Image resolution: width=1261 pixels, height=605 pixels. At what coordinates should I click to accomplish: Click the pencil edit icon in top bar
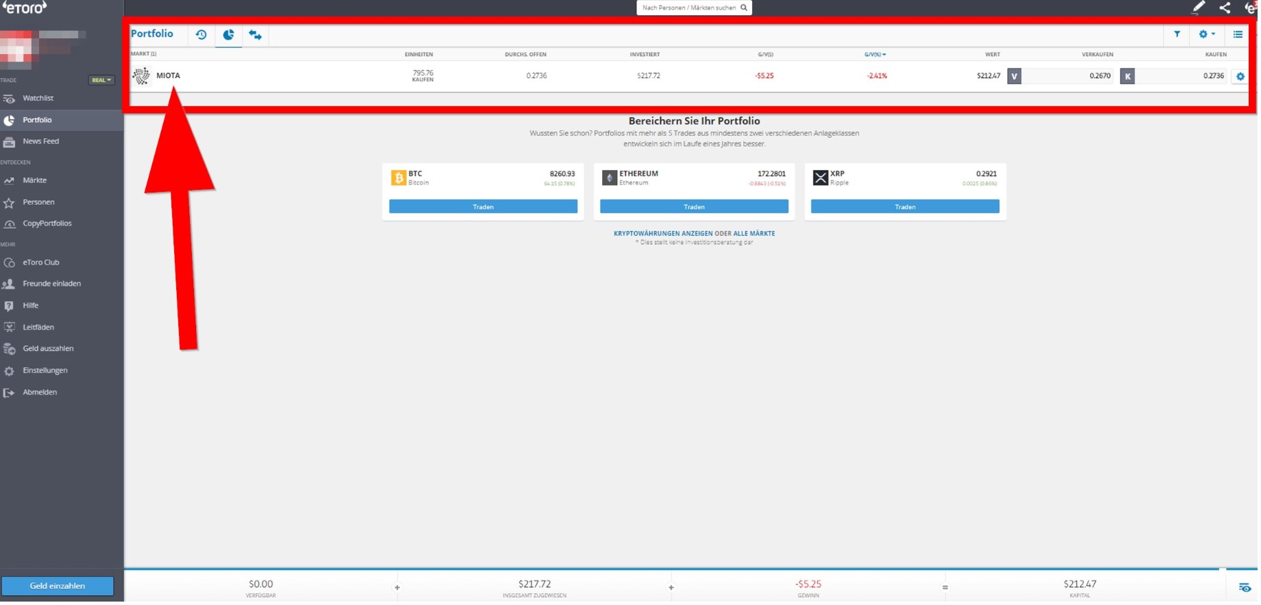(1198, 8)
